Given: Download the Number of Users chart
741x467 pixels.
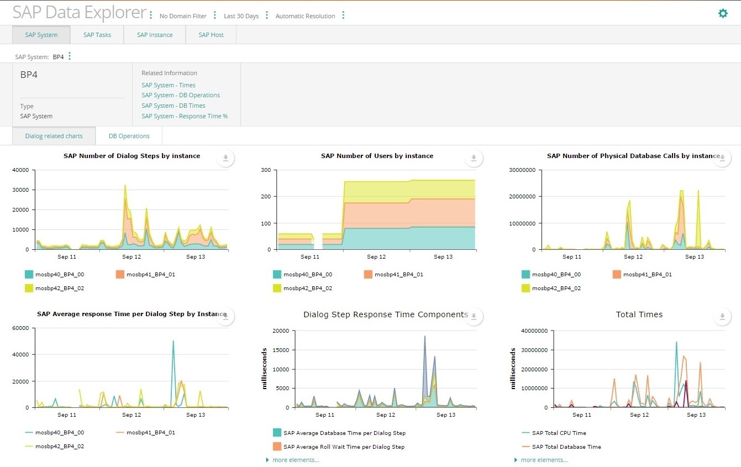Looking at the screenshot, I should point(474,158).
